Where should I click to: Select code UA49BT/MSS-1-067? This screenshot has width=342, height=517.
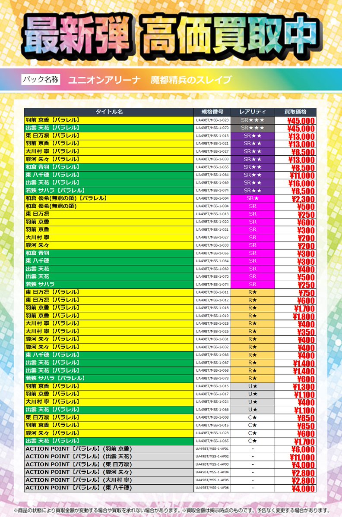click(212, 363)
